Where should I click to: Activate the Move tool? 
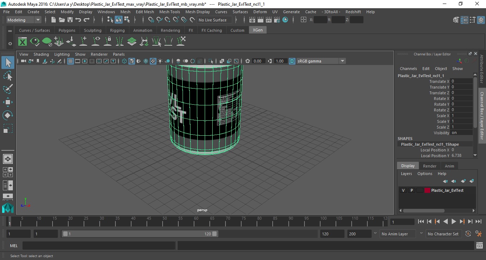click(8, 102)
